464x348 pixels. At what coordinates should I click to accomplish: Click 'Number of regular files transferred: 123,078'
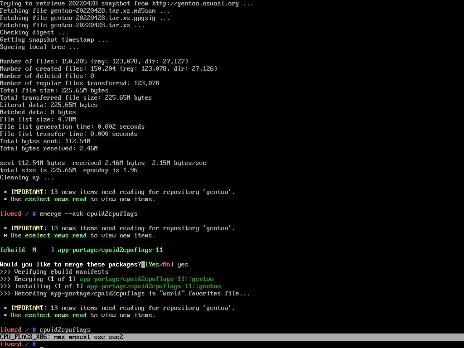pyautogui.click(x=80, y=83)
